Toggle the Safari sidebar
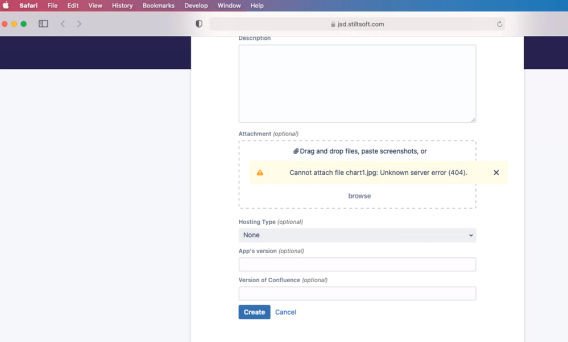 click(43, 24)
